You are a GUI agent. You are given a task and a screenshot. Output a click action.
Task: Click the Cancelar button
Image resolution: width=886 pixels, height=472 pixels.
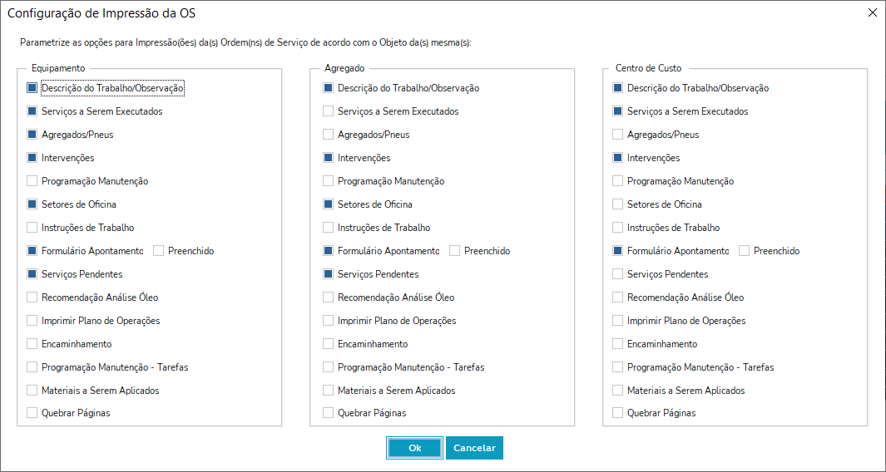[474, 448]
